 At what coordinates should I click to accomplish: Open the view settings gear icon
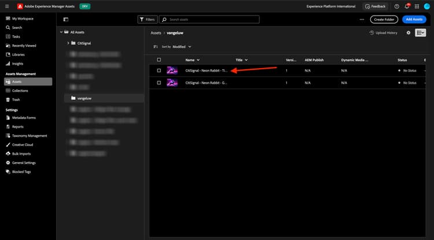(409, 33)
